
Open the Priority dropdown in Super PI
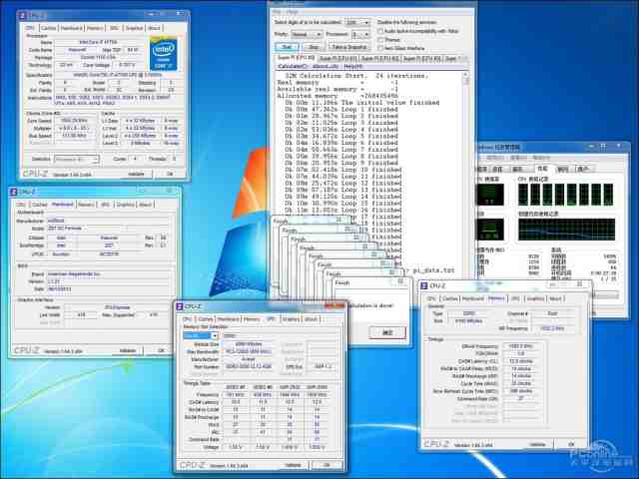307,34
